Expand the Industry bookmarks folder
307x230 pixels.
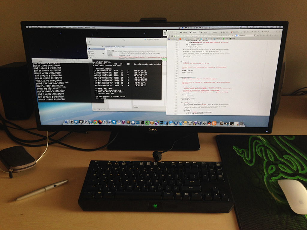[x=218, y=39]
